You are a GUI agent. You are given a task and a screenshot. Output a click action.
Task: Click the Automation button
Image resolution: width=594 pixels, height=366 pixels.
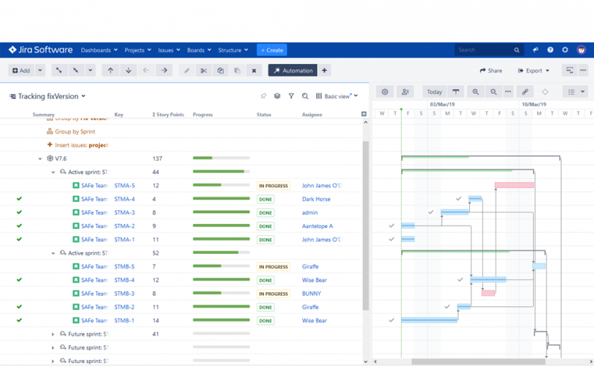point(293,70)
